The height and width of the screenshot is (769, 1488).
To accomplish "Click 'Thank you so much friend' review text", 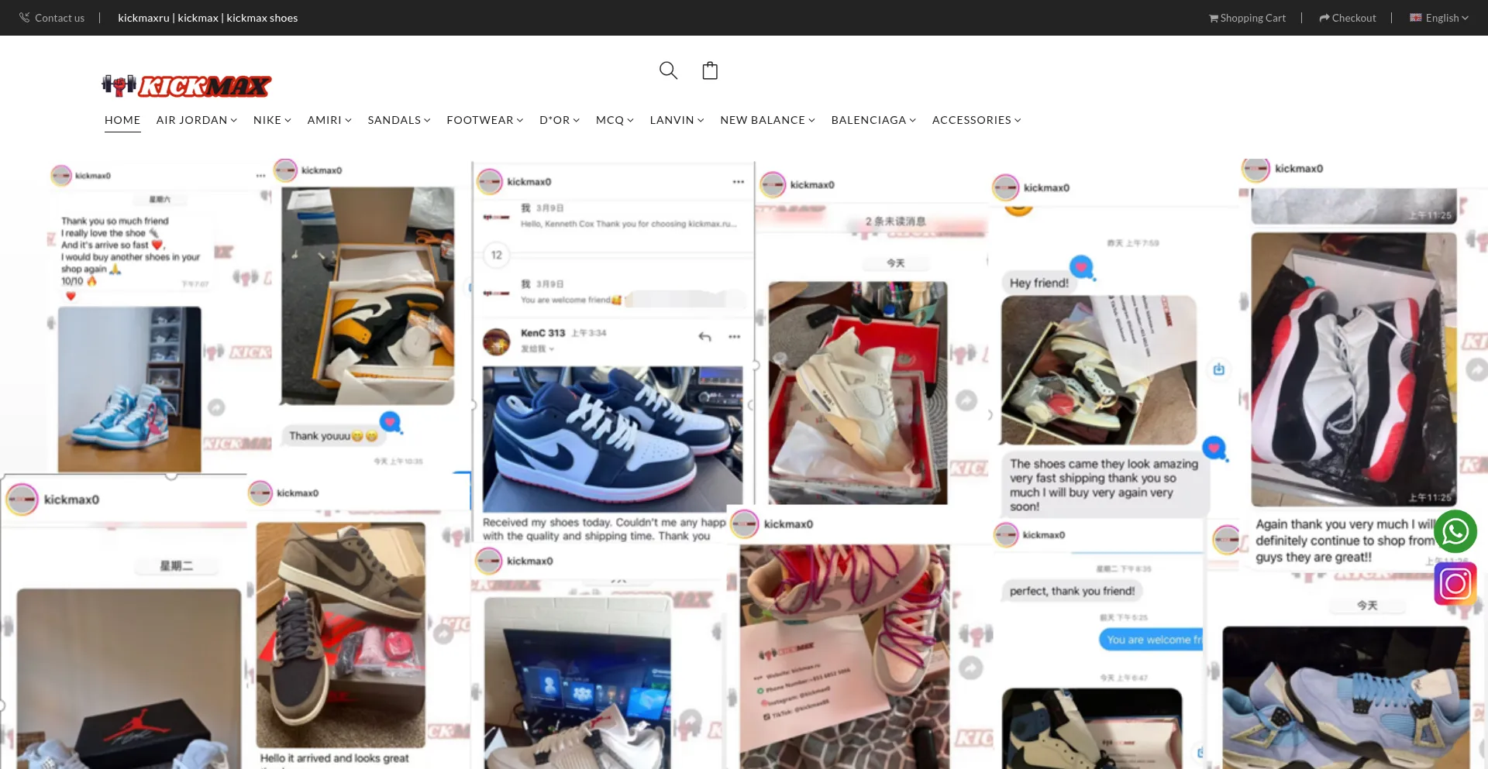I will [x=130, y=251].
